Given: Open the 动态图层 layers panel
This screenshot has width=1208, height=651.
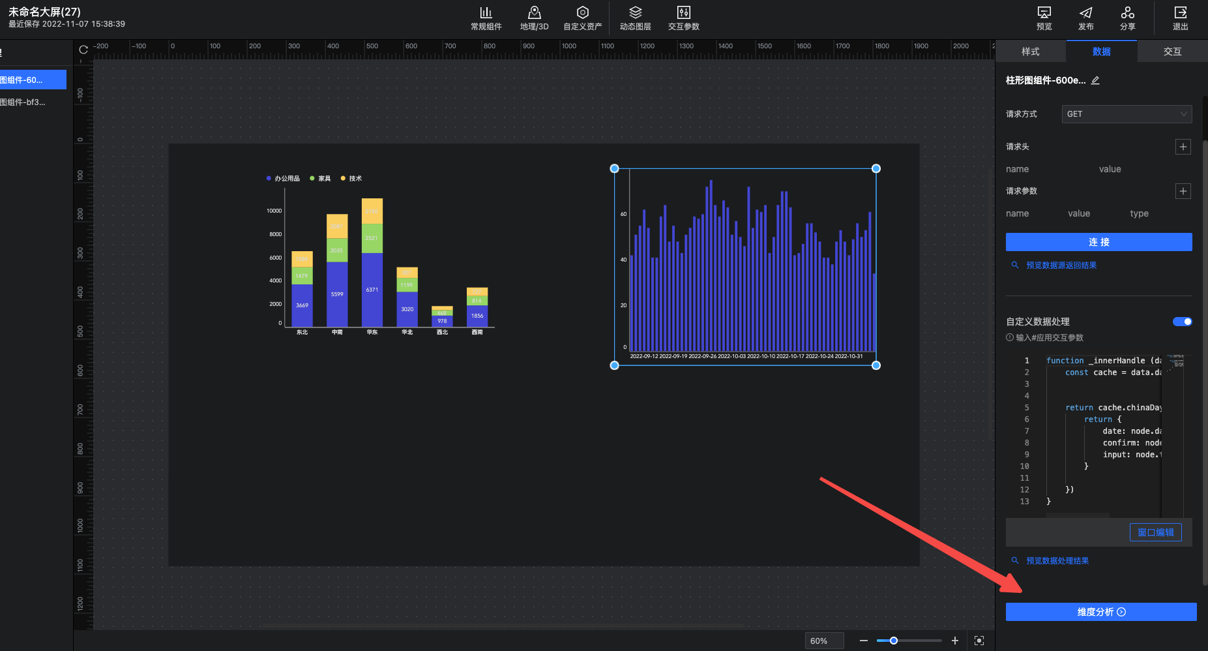Looking at the screenshot, I should pyautogui.click(x=635, y=18).
